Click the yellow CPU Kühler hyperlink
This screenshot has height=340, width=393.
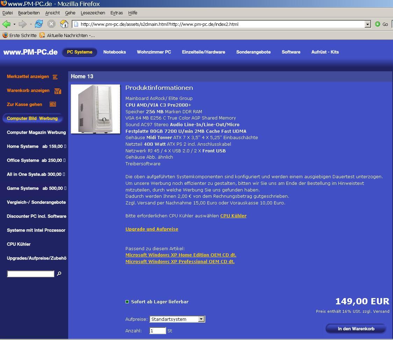(x=233, y=216)
